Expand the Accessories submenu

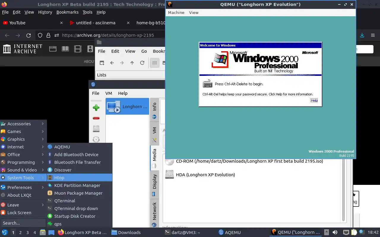(23, 124)
